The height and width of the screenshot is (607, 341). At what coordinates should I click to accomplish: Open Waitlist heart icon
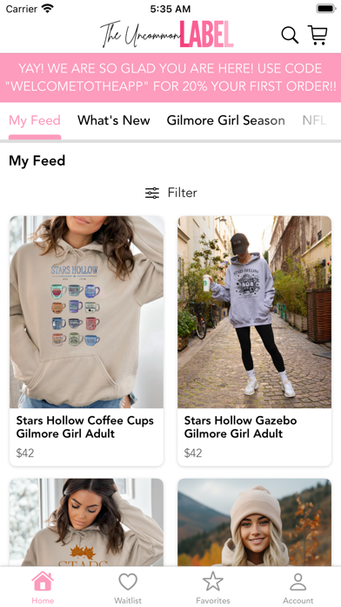(x=128, y=582)
